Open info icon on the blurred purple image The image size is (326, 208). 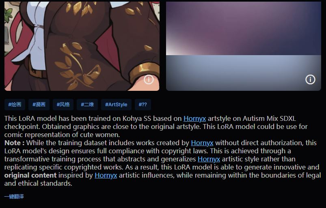(310, 79)
